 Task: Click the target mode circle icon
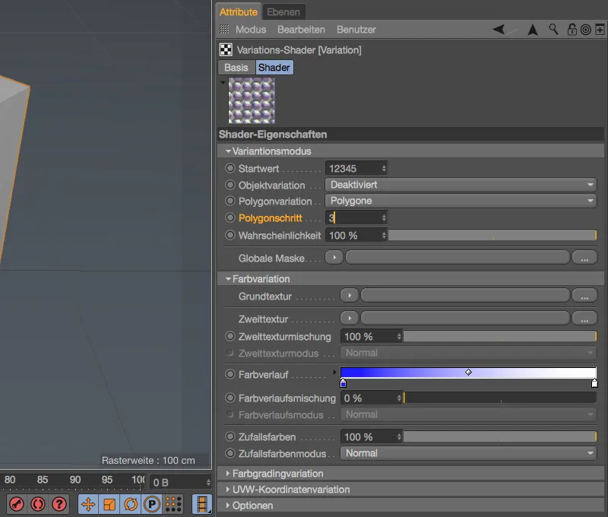pyautogui.click(x=586, y=30)
